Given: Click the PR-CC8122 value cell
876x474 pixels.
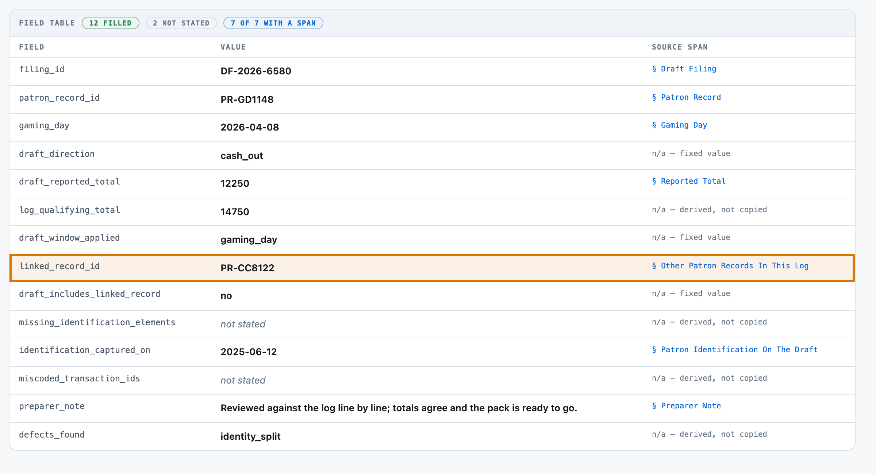Looking at the screenshot, I should [x=247, y=268].
